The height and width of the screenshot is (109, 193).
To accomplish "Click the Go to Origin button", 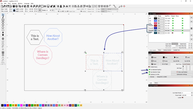I will click(165, 64).
